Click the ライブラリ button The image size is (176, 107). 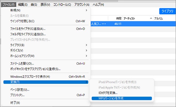tap(167, 11)
